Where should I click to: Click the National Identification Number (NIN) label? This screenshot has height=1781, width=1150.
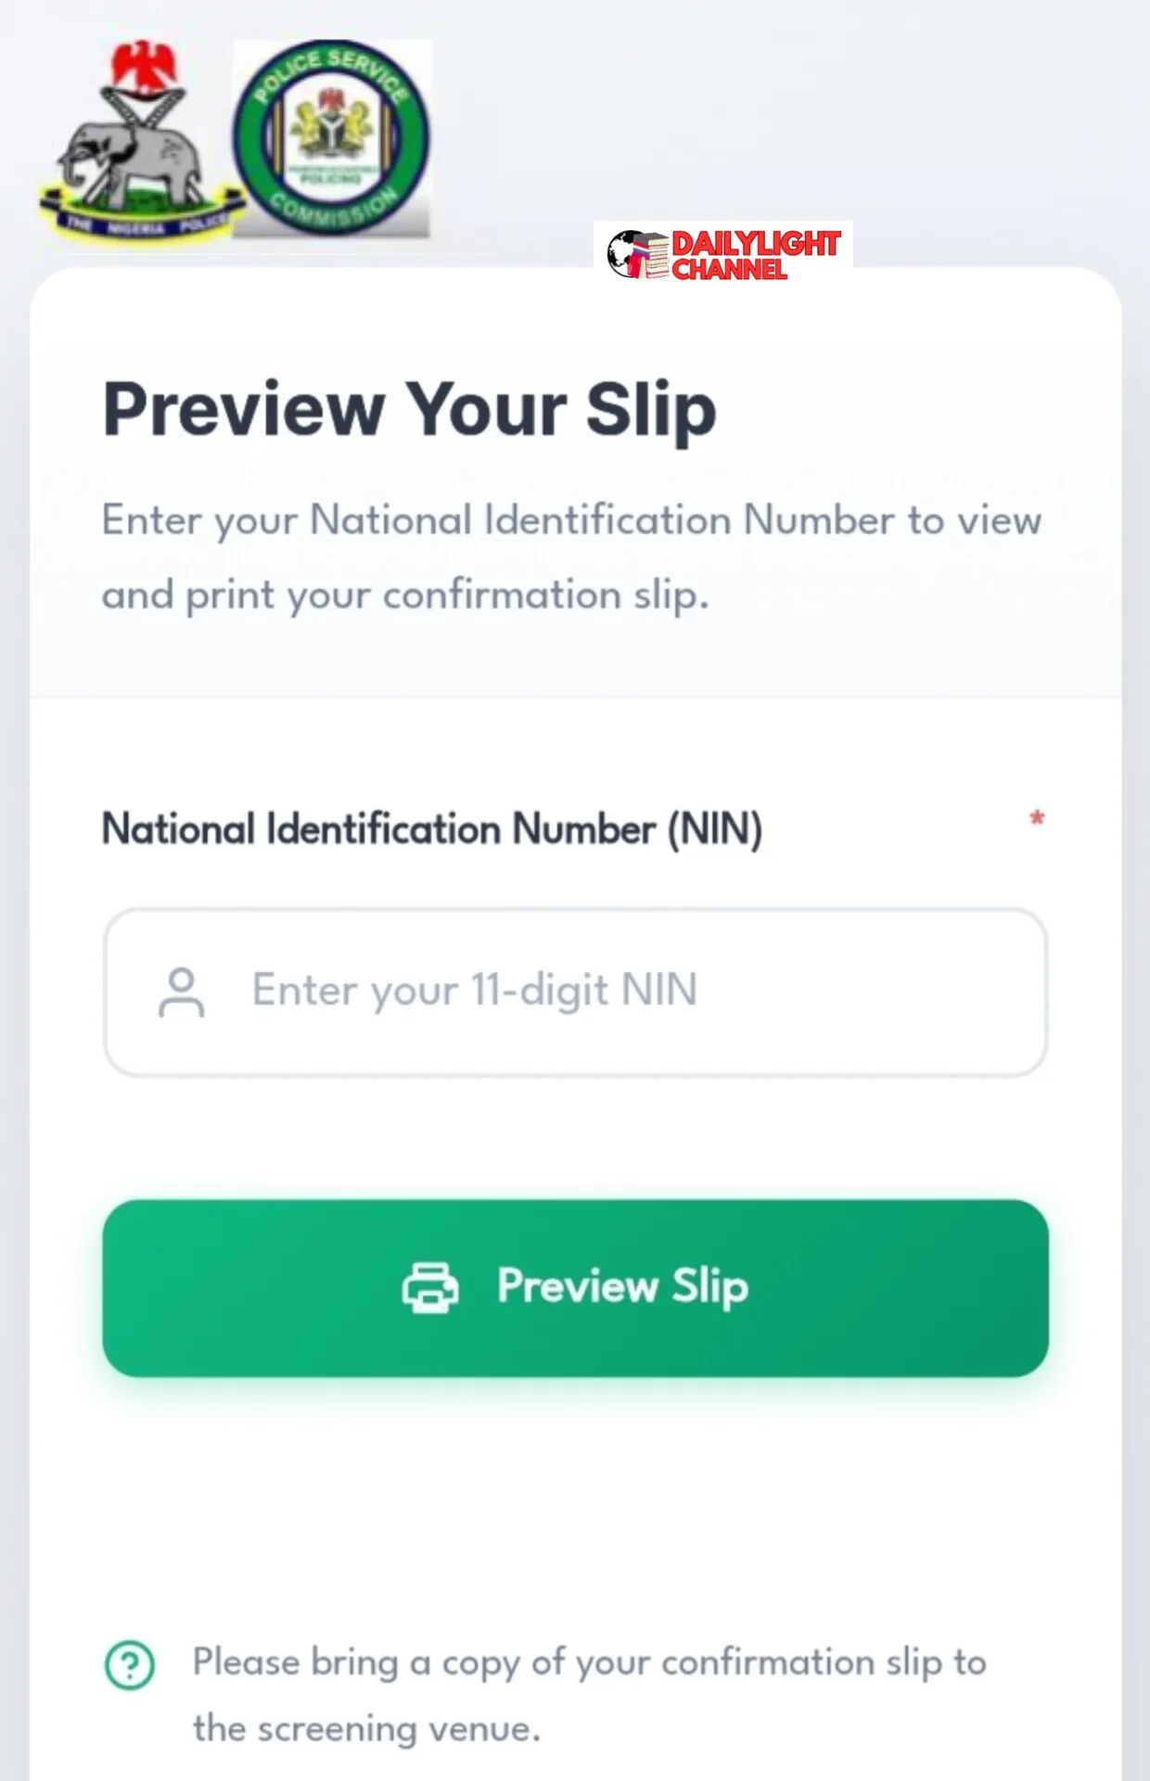(x=431, y=828)
